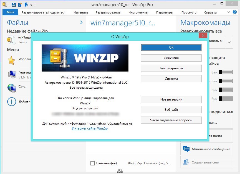Click the WinZip 19.5 Pro version text
This screenshot has width=240, height=174.
87,77
